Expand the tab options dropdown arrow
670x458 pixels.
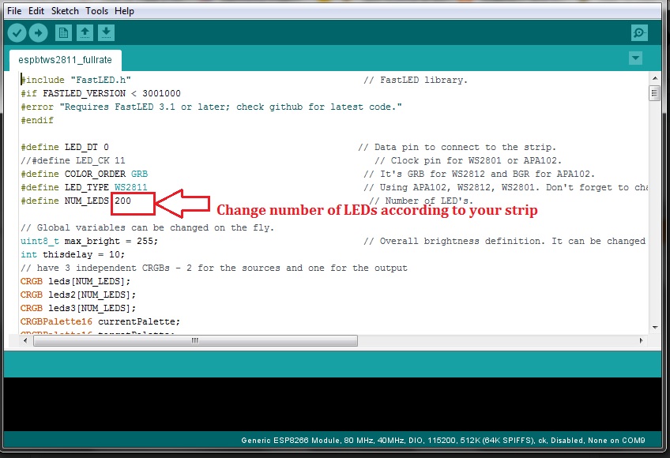(x=636, y=58)
